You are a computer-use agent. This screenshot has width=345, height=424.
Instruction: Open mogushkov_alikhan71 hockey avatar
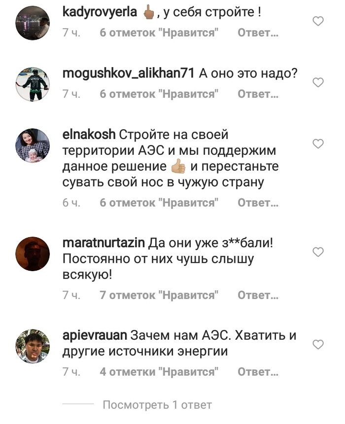[x=33, y=84]
